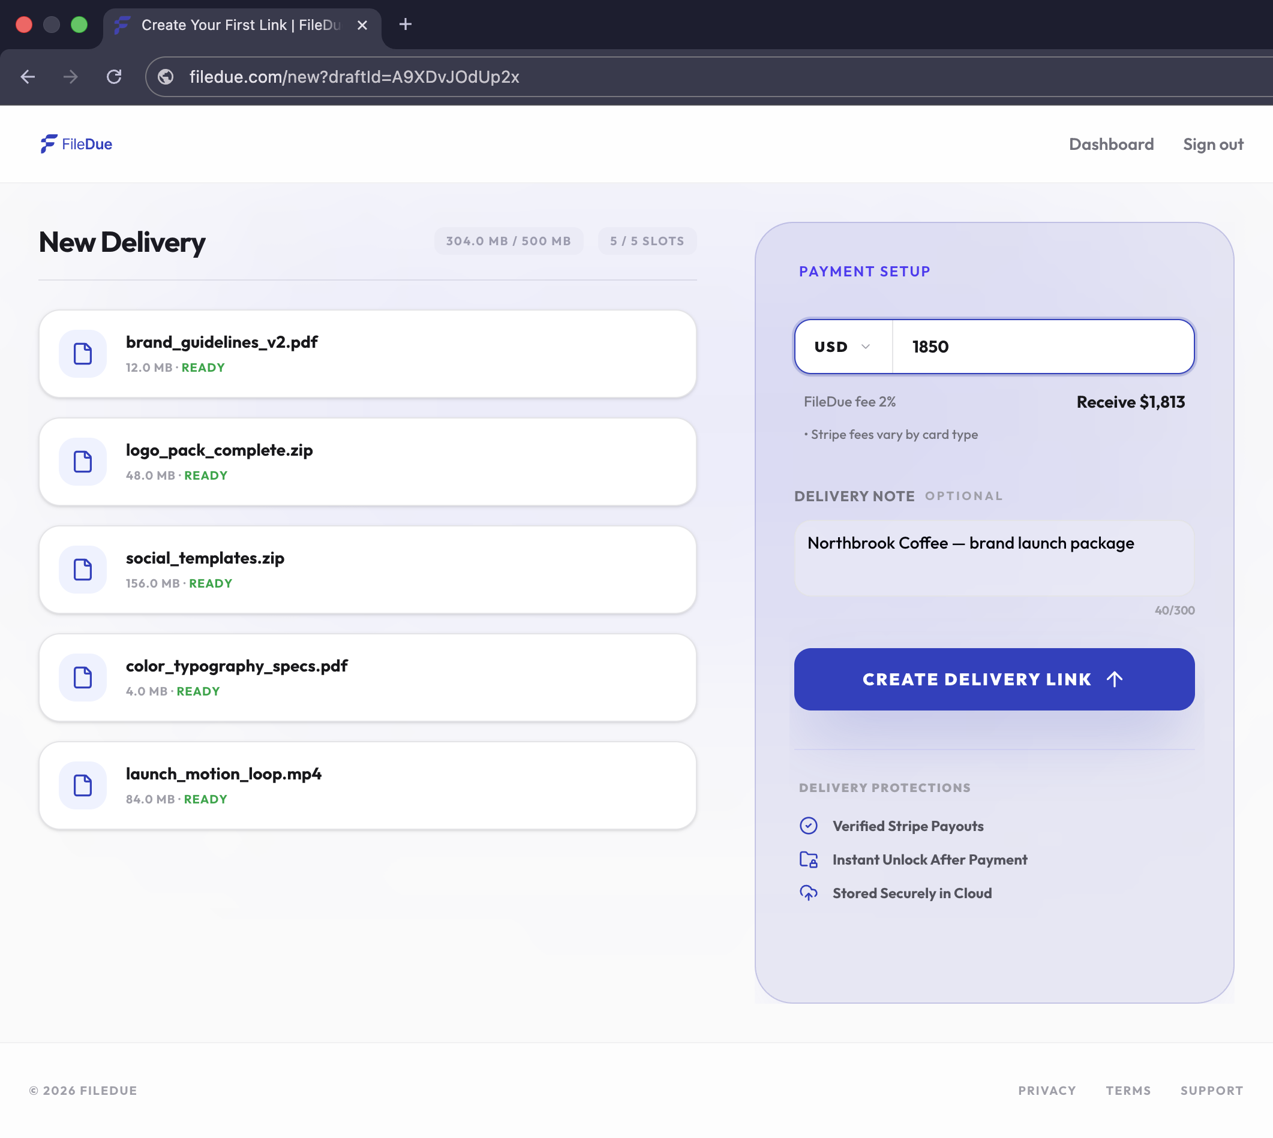The image size is (1273, 1138).
Task: Click the 48.0 MB READY status
Action: [x=176, y=475]
